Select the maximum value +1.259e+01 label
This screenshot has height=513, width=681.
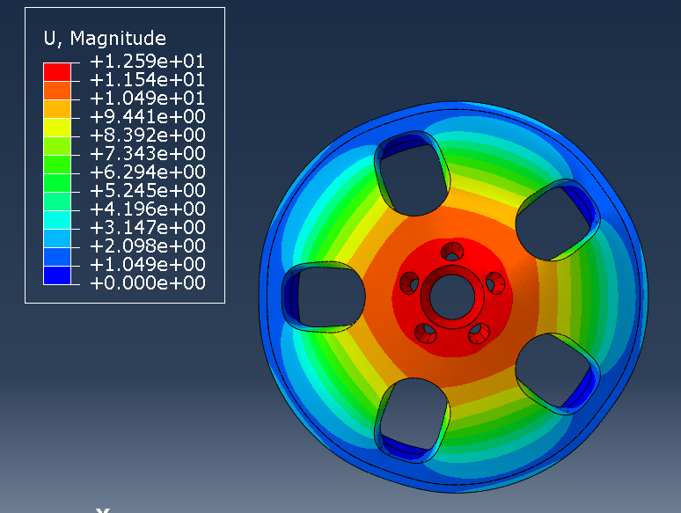pyautogui.click(x=147, y=62)
